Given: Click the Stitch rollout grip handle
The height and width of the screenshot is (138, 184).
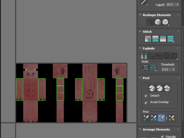Looking at the screenshot, I should coord(178,31).
